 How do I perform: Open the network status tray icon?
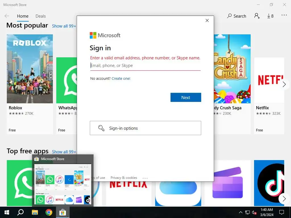pyautogui.click(x=248, y=212)
